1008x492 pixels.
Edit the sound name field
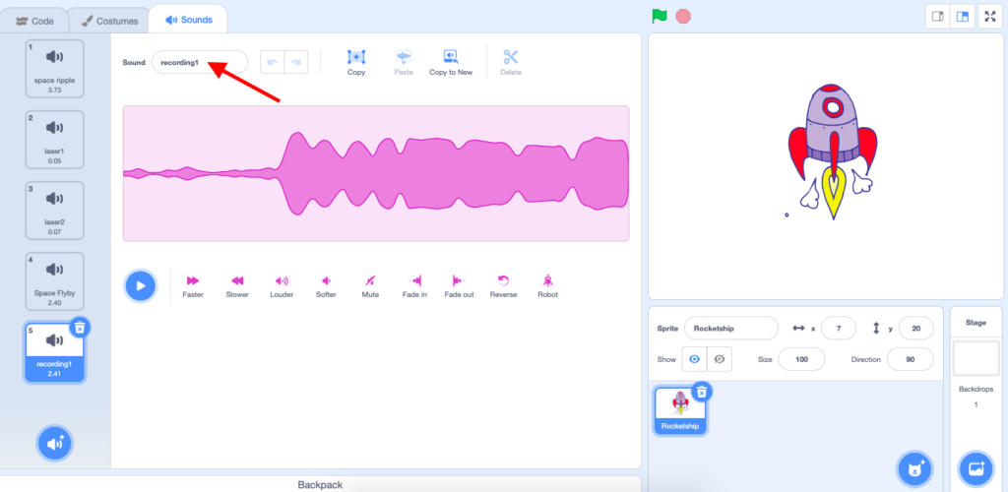point(200,62)
